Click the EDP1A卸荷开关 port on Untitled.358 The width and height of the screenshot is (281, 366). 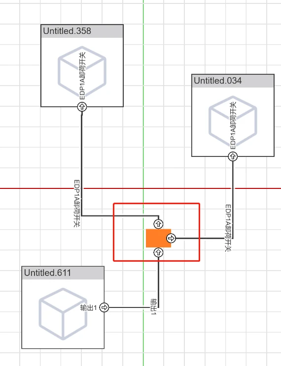(82, 107)
